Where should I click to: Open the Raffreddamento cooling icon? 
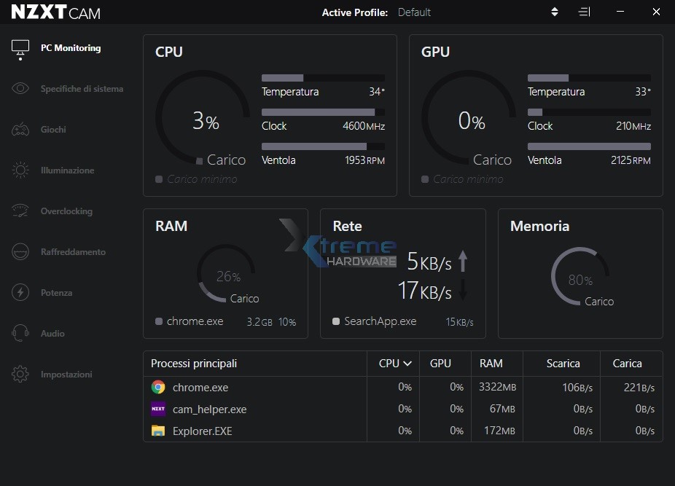pyautogui.click(x=20, y=252)
